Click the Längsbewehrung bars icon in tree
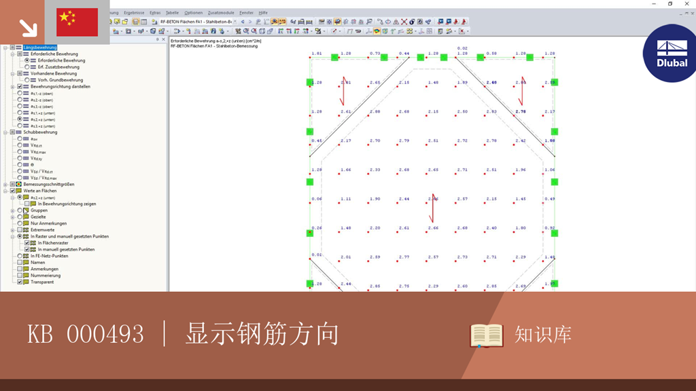Viewport: 696px width, 391px height. (19, 48)
